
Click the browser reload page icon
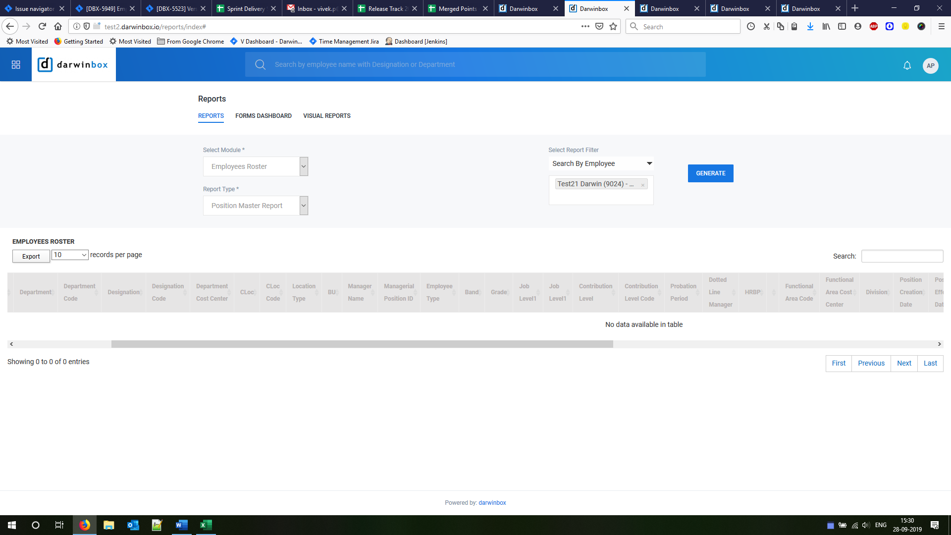point(42,26)
